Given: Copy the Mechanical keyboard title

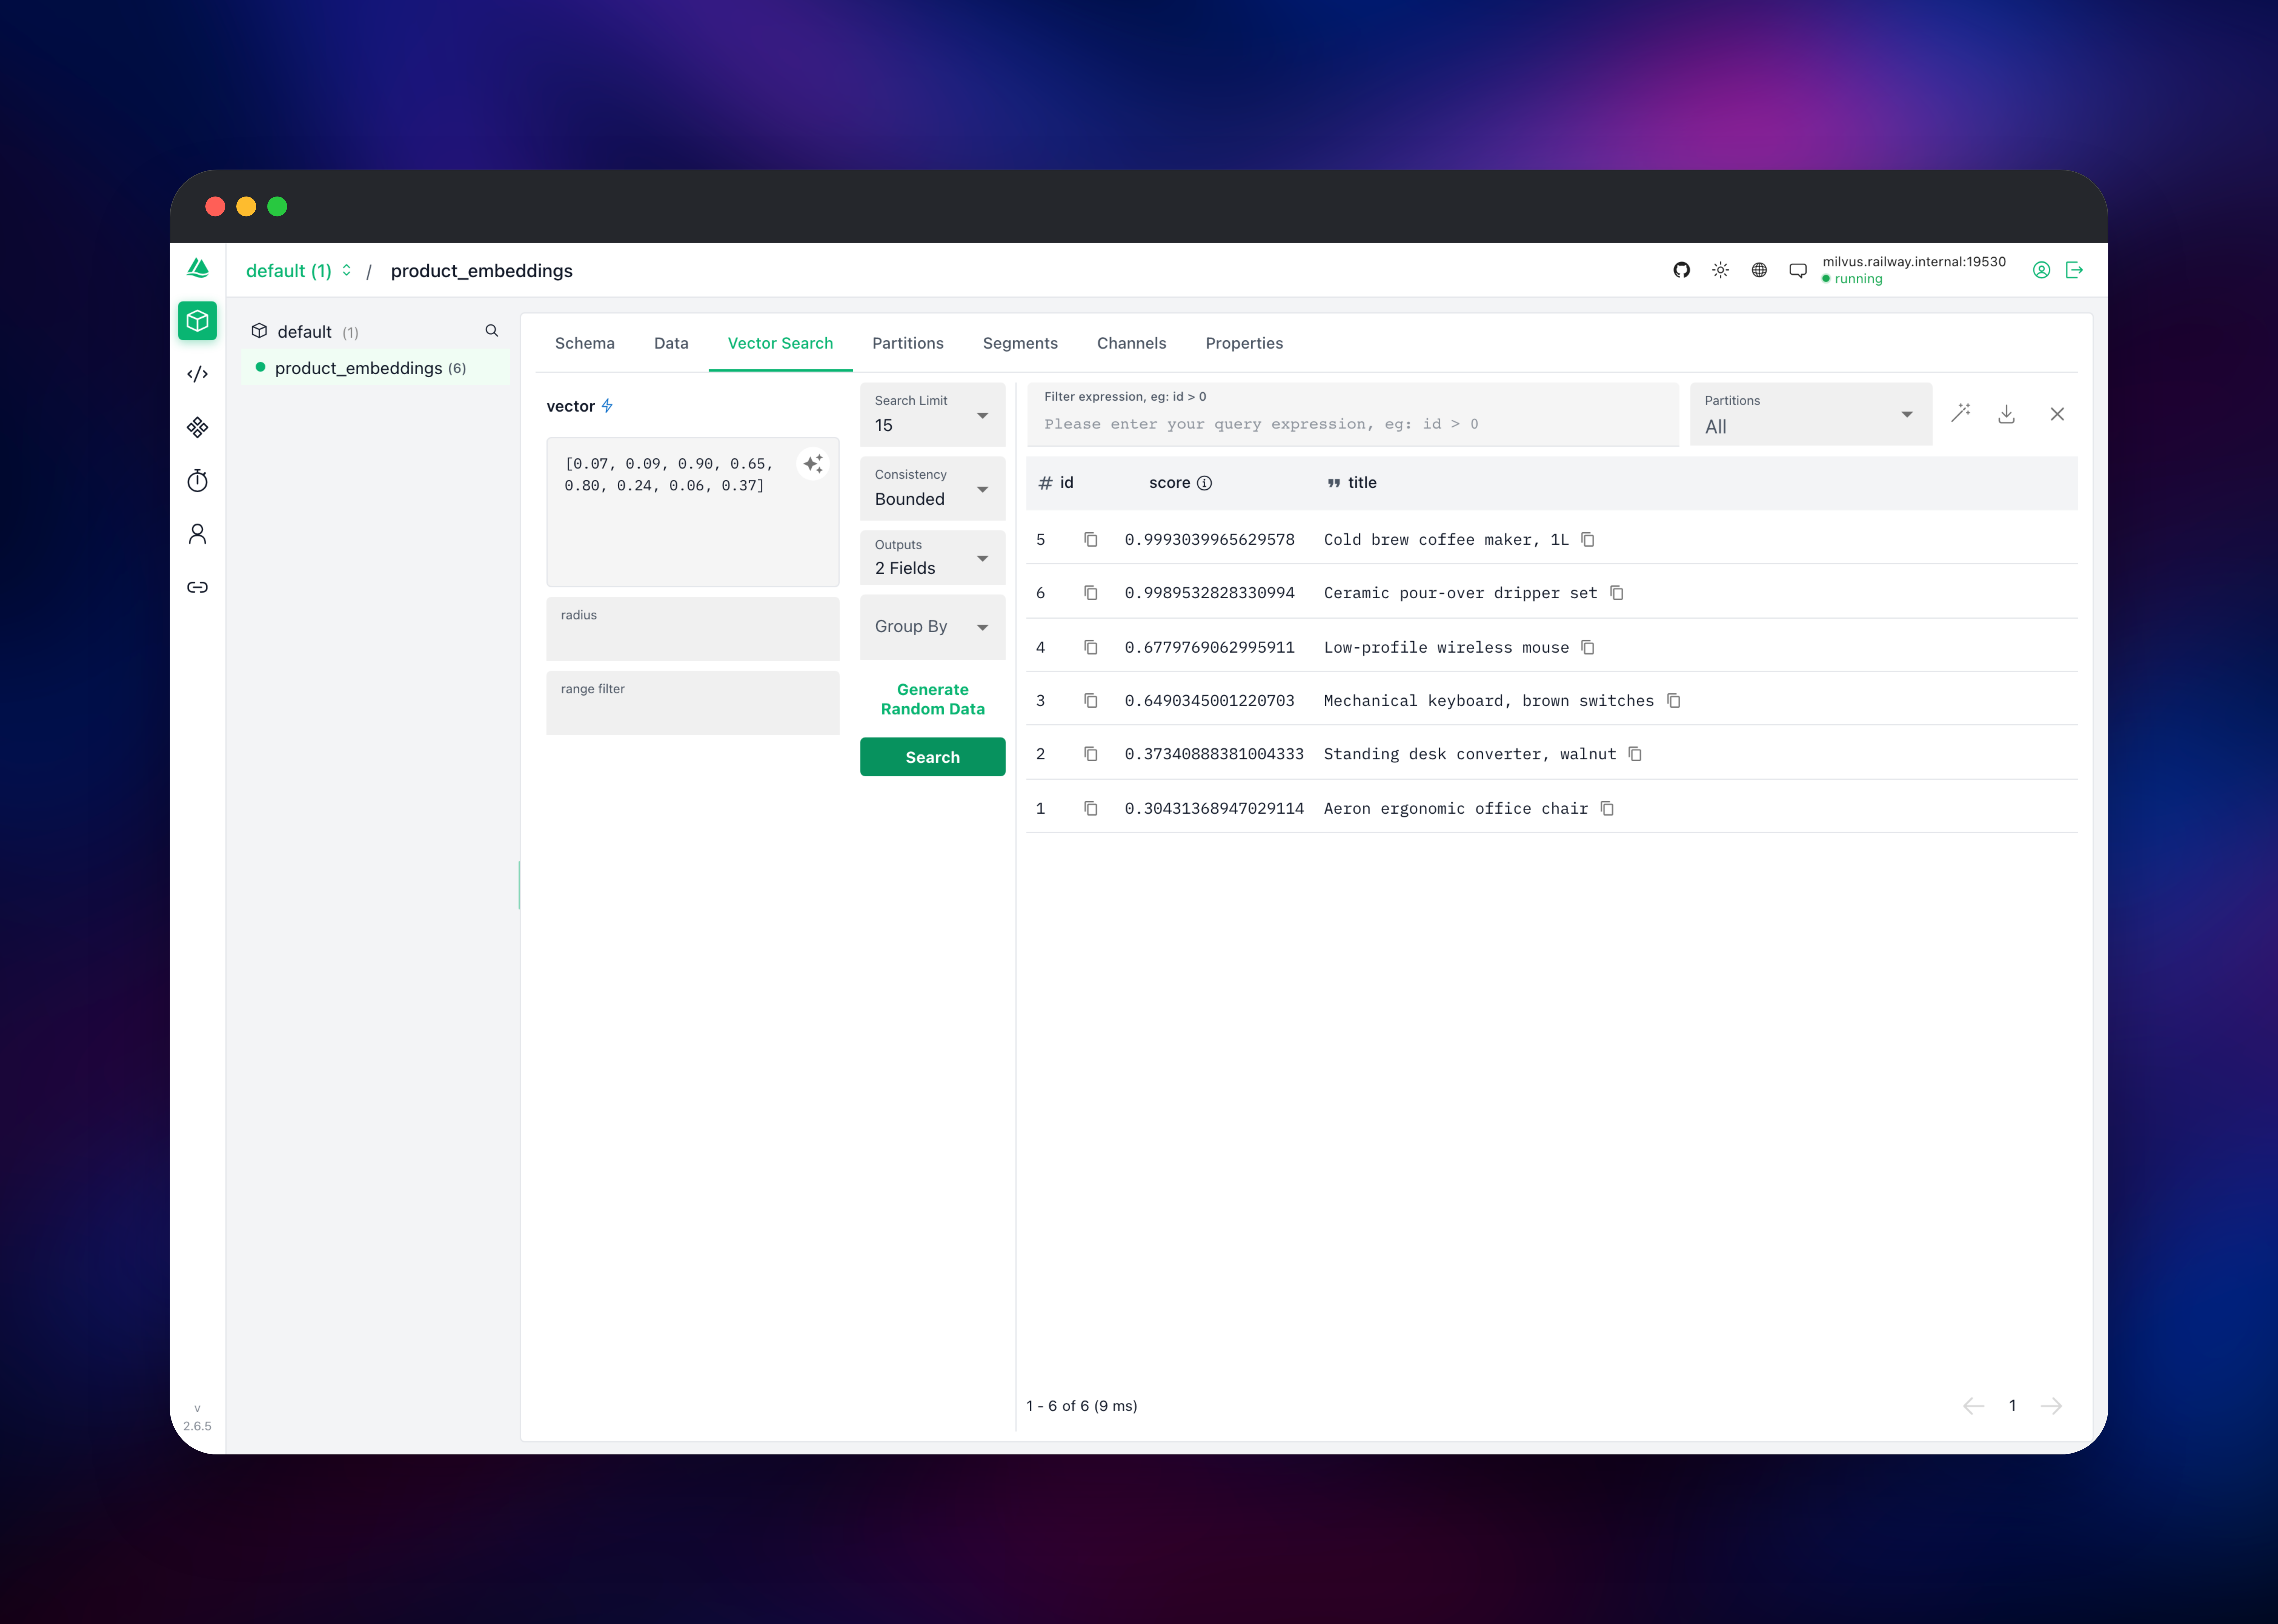Looking at the screenshot, I should 1674,701.
